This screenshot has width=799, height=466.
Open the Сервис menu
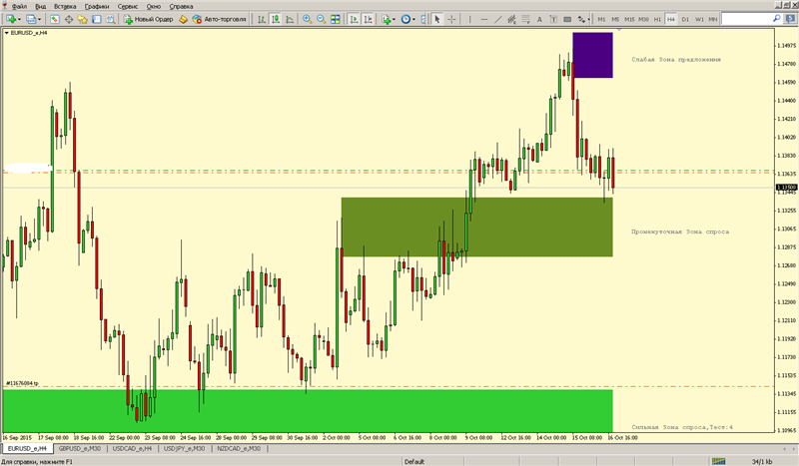(x=128, y=6)
